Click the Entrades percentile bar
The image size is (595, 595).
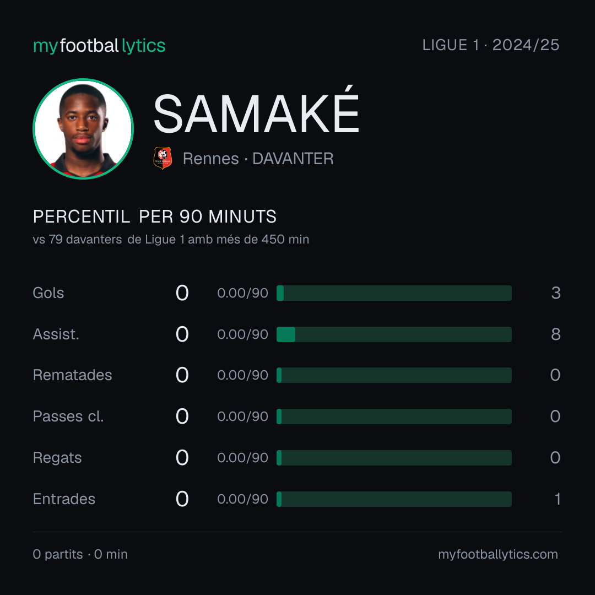coord(394,499)
